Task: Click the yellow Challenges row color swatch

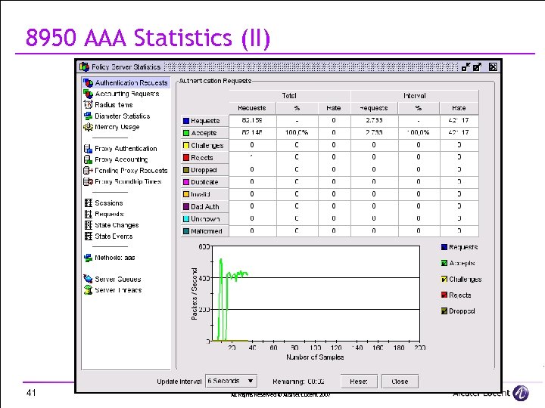Action: pyautogui.click(x=186, y=145)
